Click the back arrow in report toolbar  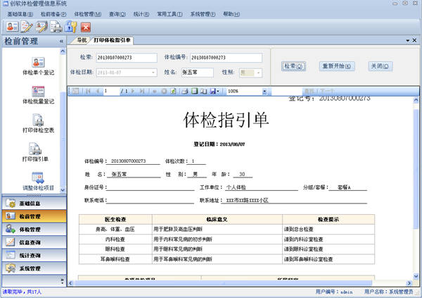(x=155, y=91)
